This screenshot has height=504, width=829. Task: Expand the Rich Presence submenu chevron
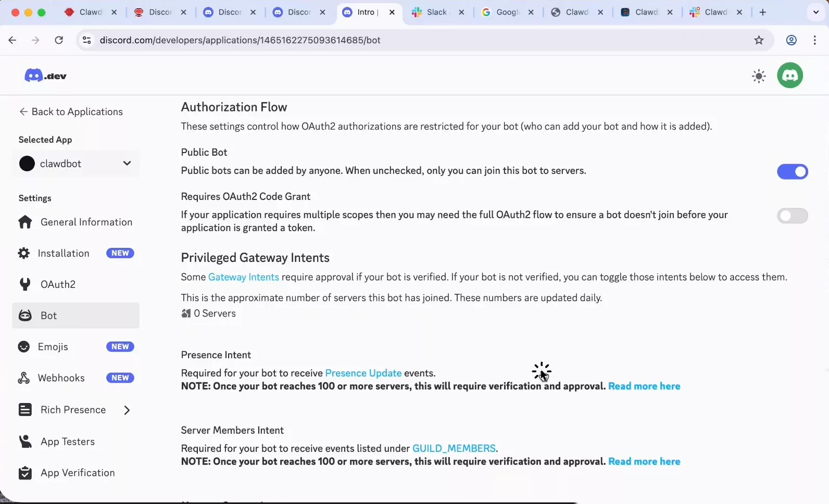coord(127,410)
